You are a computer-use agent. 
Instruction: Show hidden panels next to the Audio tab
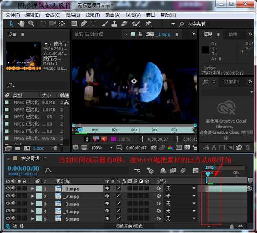coord(250,34)
